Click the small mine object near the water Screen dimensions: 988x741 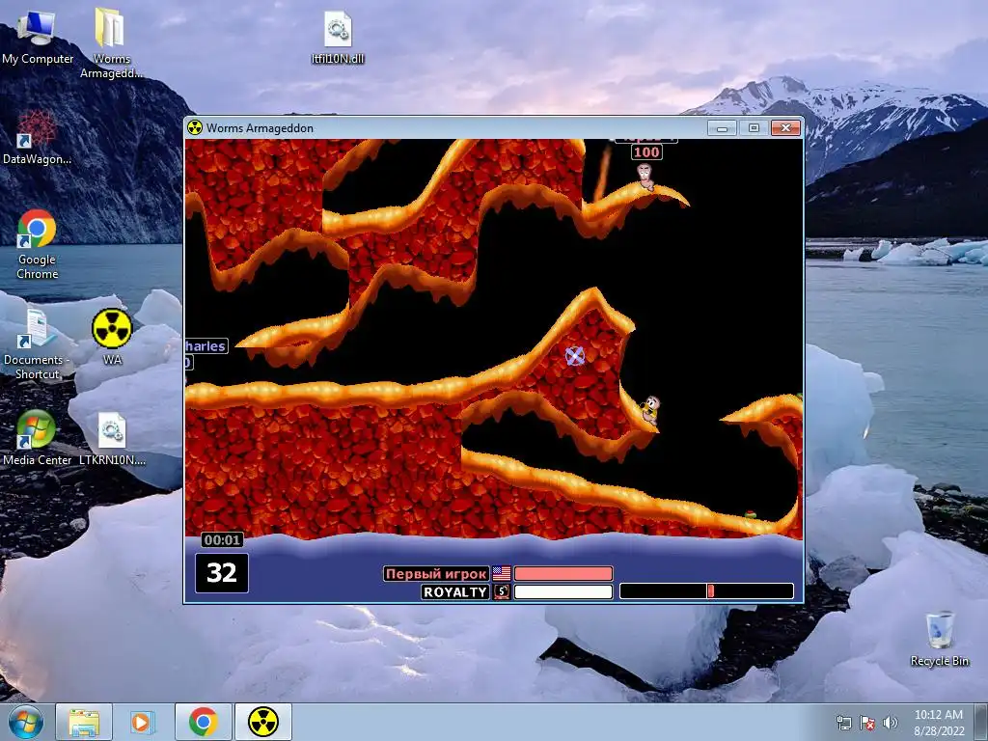[750, 515]
